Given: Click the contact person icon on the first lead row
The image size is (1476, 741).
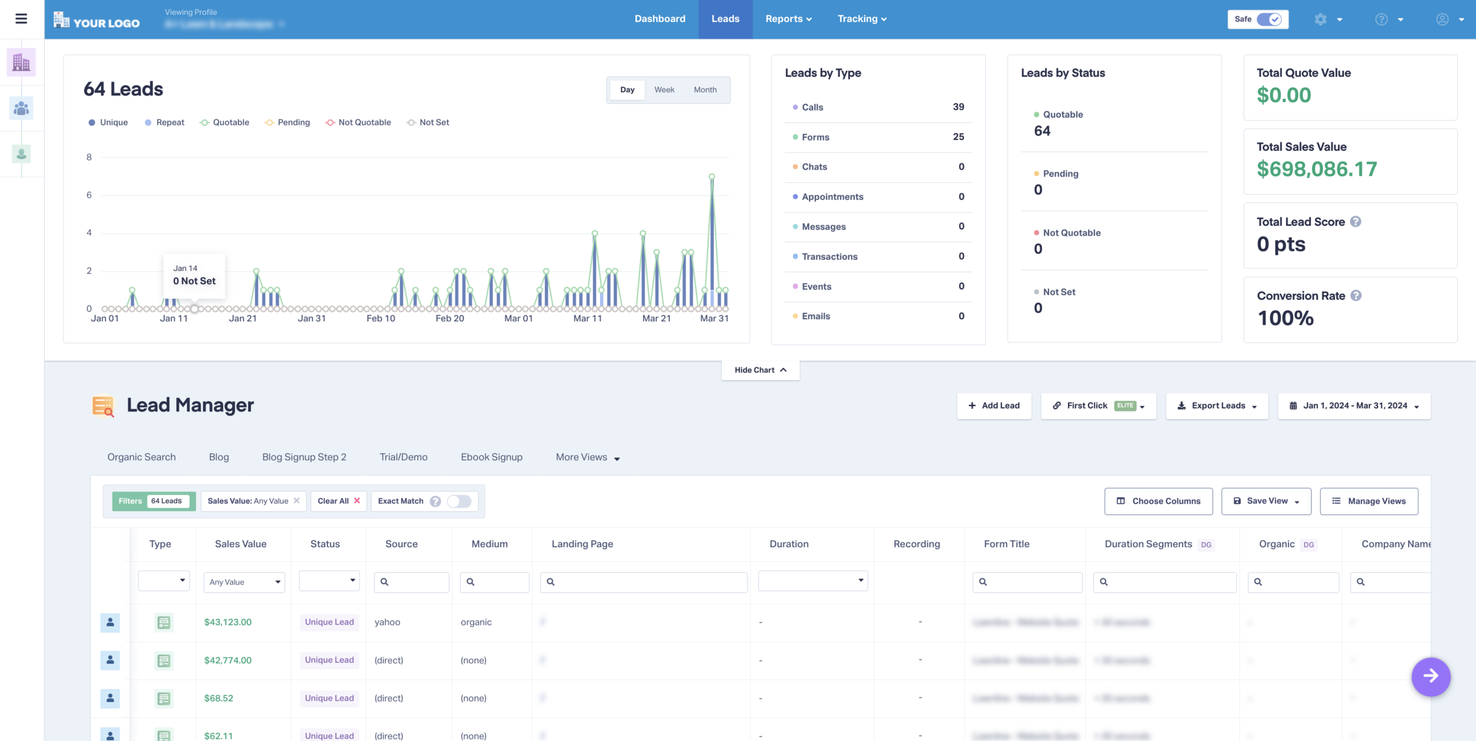Looking at the screenshot, I should [110, 622].
